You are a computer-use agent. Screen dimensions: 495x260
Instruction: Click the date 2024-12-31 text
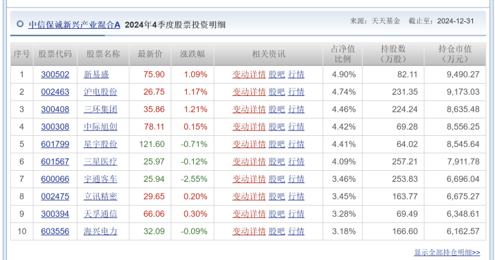(455, 21)
